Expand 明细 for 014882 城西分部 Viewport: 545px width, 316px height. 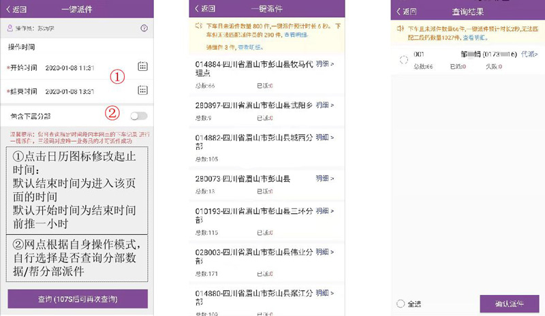coord(325,138)
